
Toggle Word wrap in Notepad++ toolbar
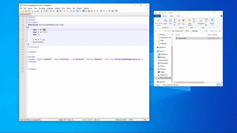pos(77,11)
